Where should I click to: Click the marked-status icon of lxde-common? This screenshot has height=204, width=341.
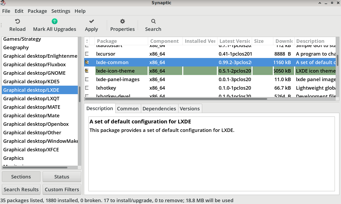[x=87, y=62]
